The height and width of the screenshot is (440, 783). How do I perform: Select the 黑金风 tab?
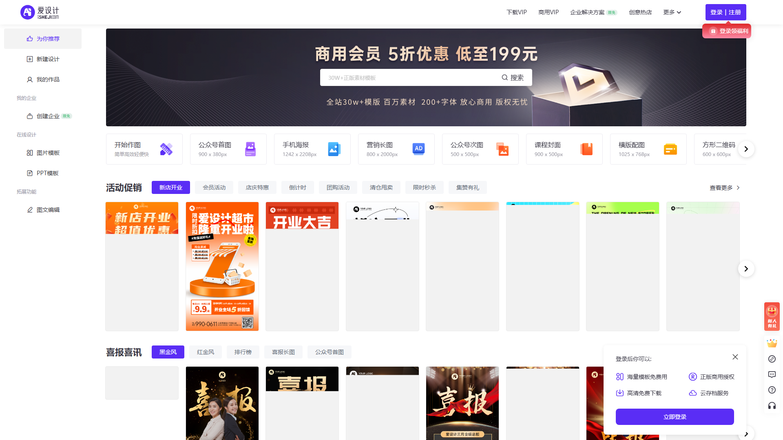[168, 352]
